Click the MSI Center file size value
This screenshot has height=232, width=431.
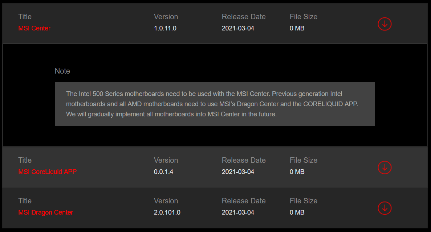(297, 28)
